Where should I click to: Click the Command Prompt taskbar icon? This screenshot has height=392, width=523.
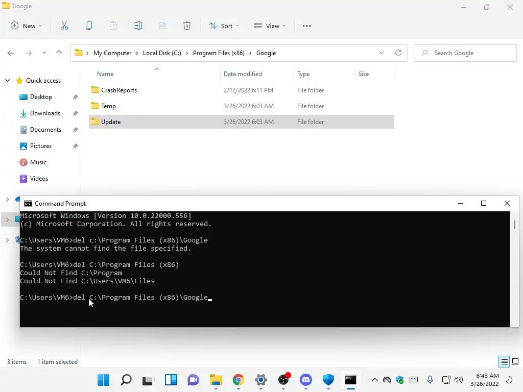click(350, 380)
